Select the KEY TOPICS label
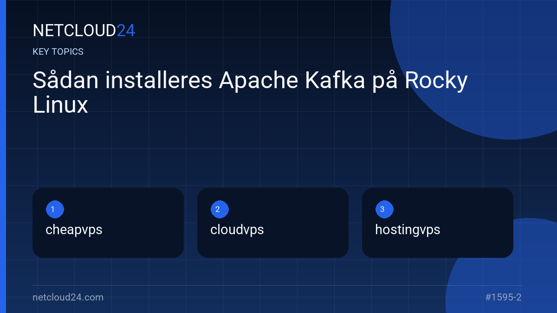The image size is (557, 313). [x=58, y=52]
